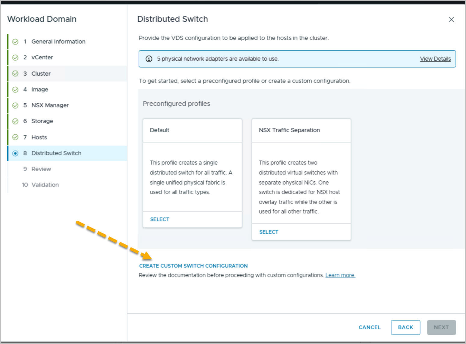Click the '5 physical network adapters are available' message
Screen dimensions: 466x344
218,59
